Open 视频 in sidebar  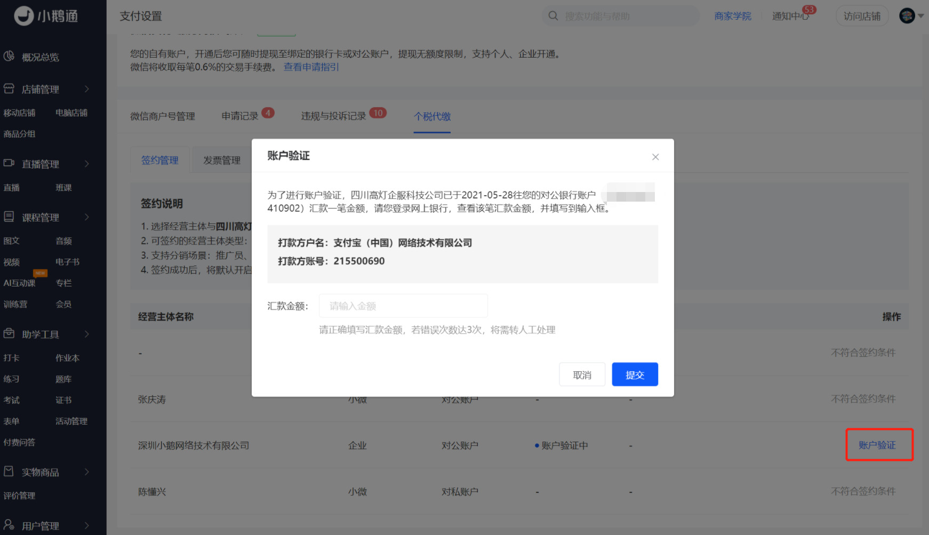11,262
